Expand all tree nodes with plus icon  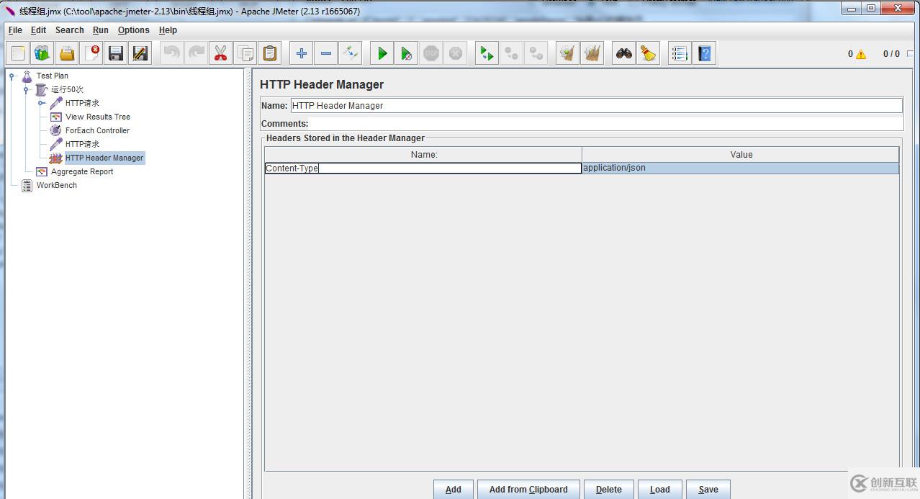pyautogui.click(x=302, y=53)
